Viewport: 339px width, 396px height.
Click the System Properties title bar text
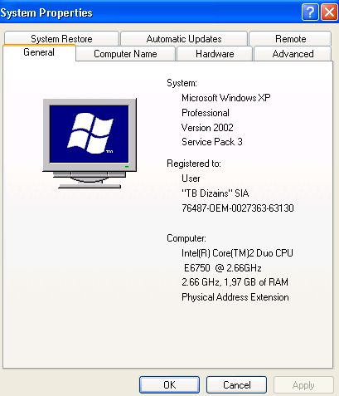point(46,13)
